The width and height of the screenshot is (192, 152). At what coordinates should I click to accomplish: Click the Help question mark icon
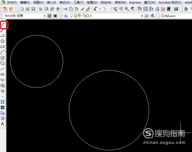coord(176,9)
